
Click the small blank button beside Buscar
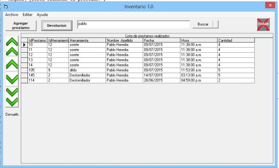click(x=216, y=24)
